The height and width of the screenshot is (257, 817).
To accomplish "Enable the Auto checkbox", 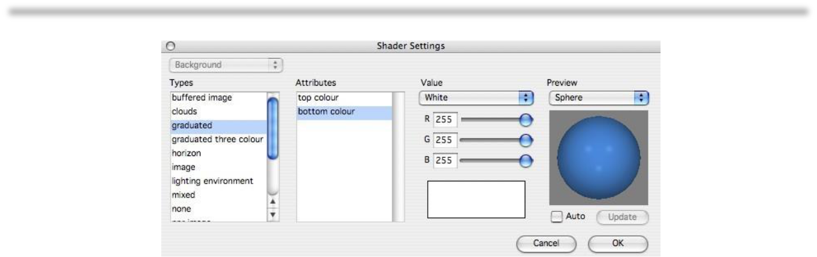I will [557, 217].
